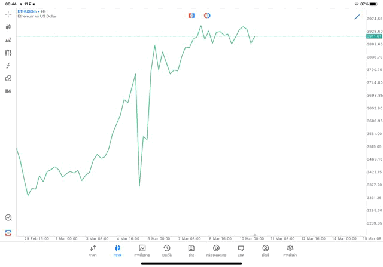Open the chart settings sliders icon
The height and width of the screenshot is (267, 383).
click(x=8, y=53)
